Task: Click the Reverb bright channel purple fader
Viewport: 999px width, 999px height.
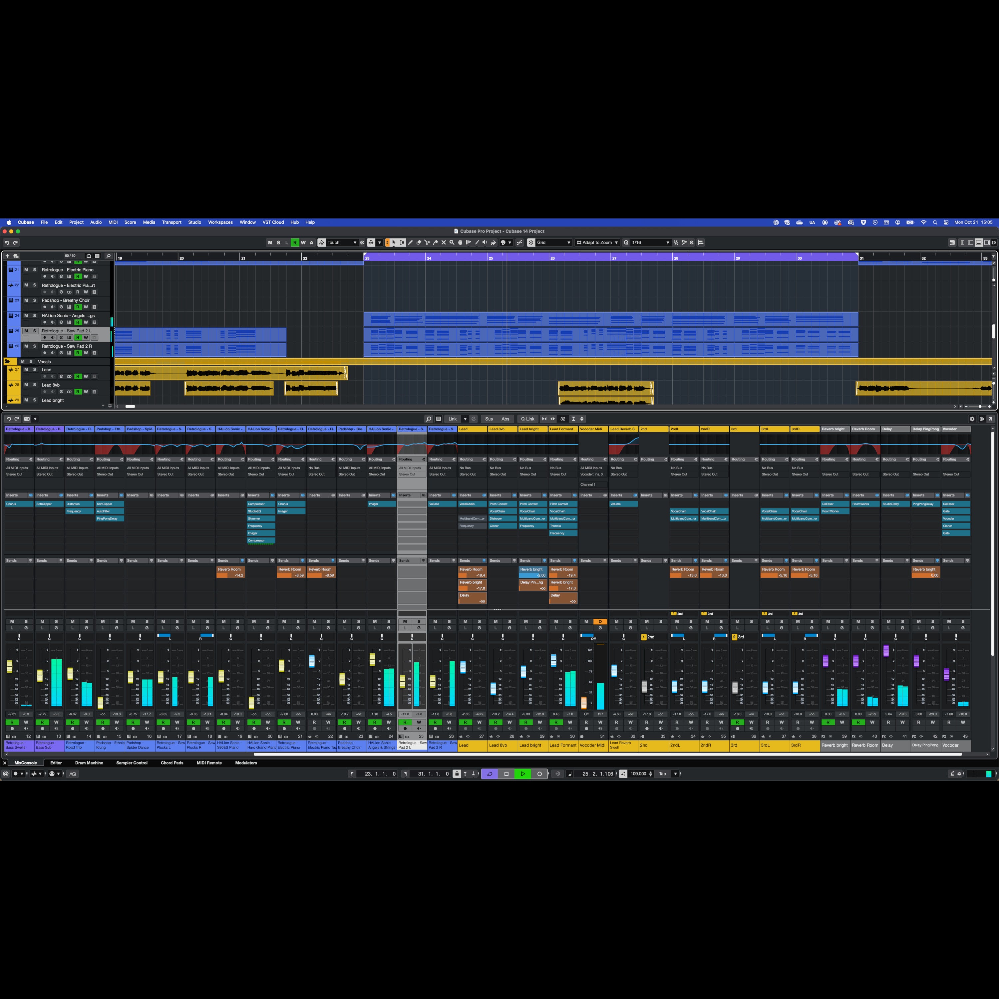Action: click(x=825, y=660)
